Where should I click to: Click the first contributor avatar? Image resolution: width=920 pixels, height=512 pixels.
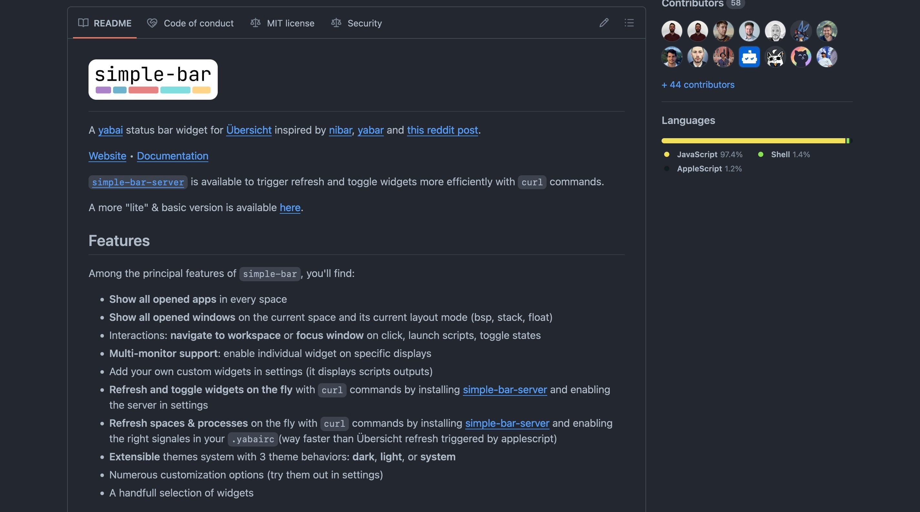(672, 31)
